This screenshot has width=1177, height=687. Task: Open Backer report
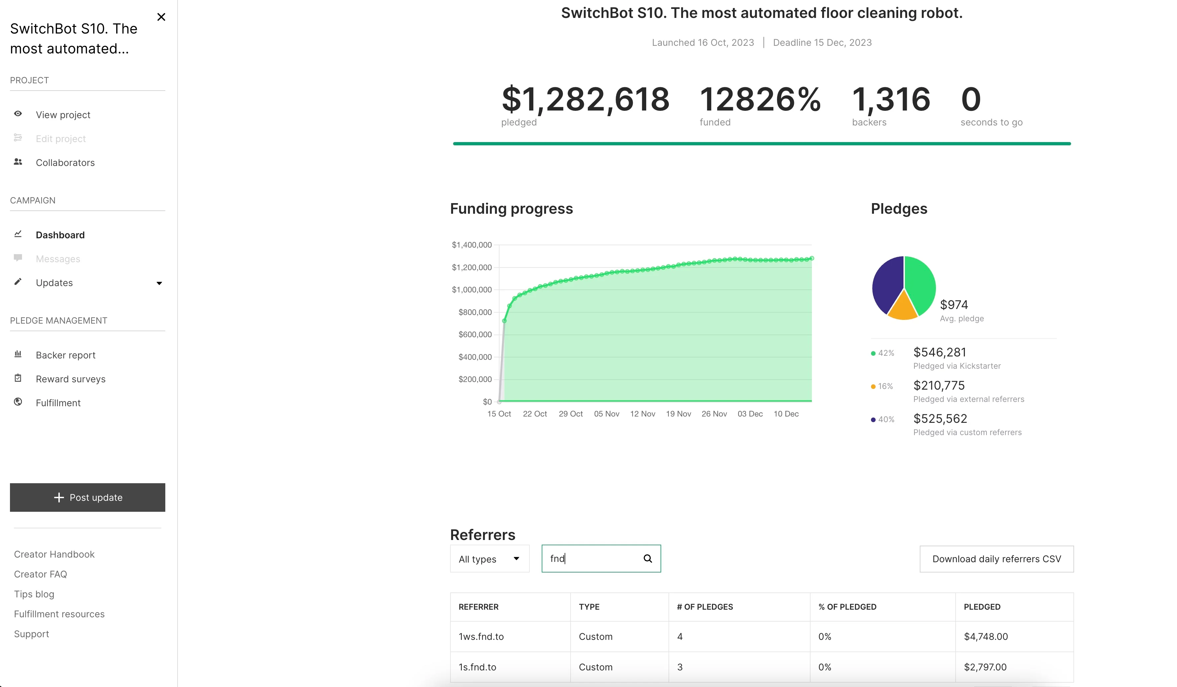pyautogui.click(x=65, y=355)
